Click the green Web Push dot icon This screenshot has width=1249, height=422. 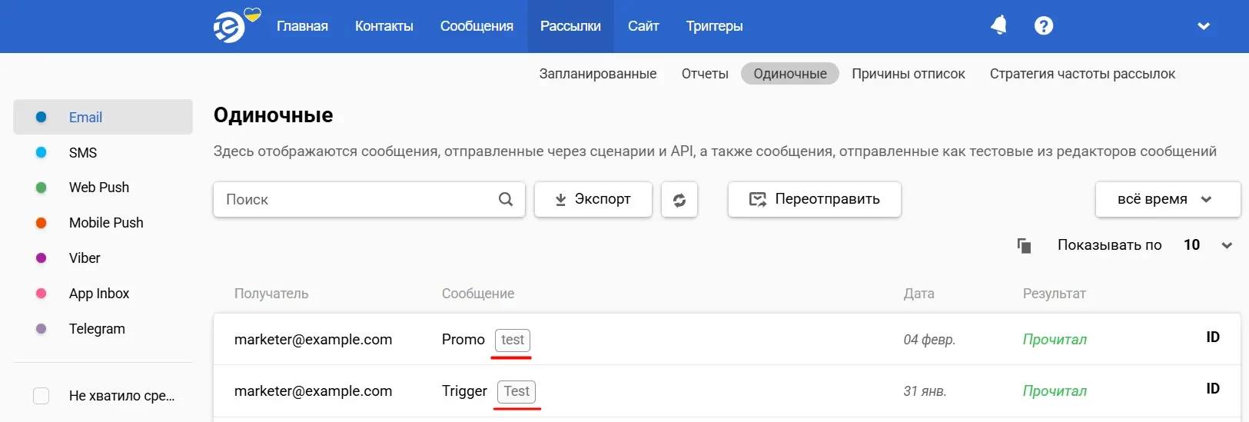click(x=42, y=188)
